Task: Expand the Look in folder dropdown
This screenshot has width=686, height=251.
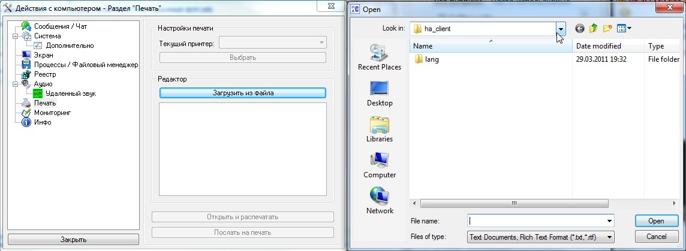Action: point(561,28)
